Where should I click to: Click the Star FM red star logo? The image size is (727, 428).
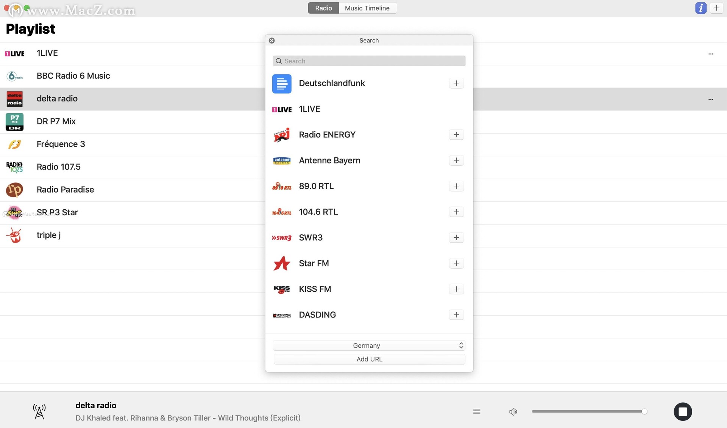click(282, 263)
